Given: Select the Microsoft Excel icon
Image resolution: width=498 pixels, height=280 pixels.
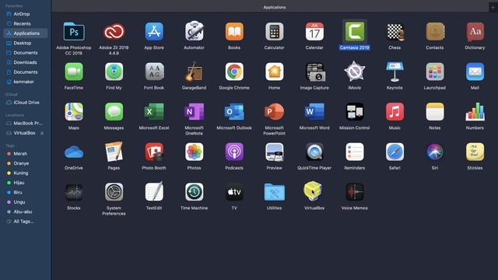Looking at the screenshot, I should pos(154,112).
